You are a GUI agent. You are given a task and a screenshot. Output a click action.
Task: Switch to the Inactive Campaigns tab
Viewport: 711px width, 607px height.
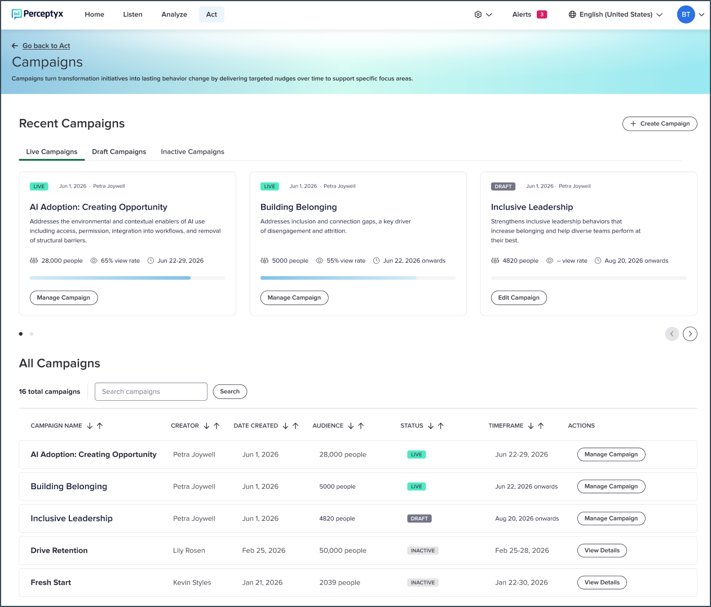(x=192, y=152)
